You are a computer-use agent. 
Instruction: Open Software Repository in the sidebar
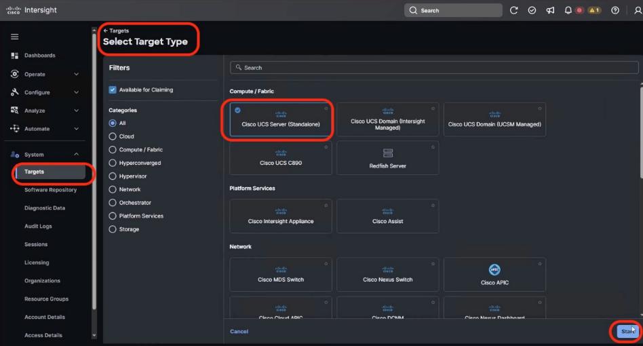coord(50,190)
